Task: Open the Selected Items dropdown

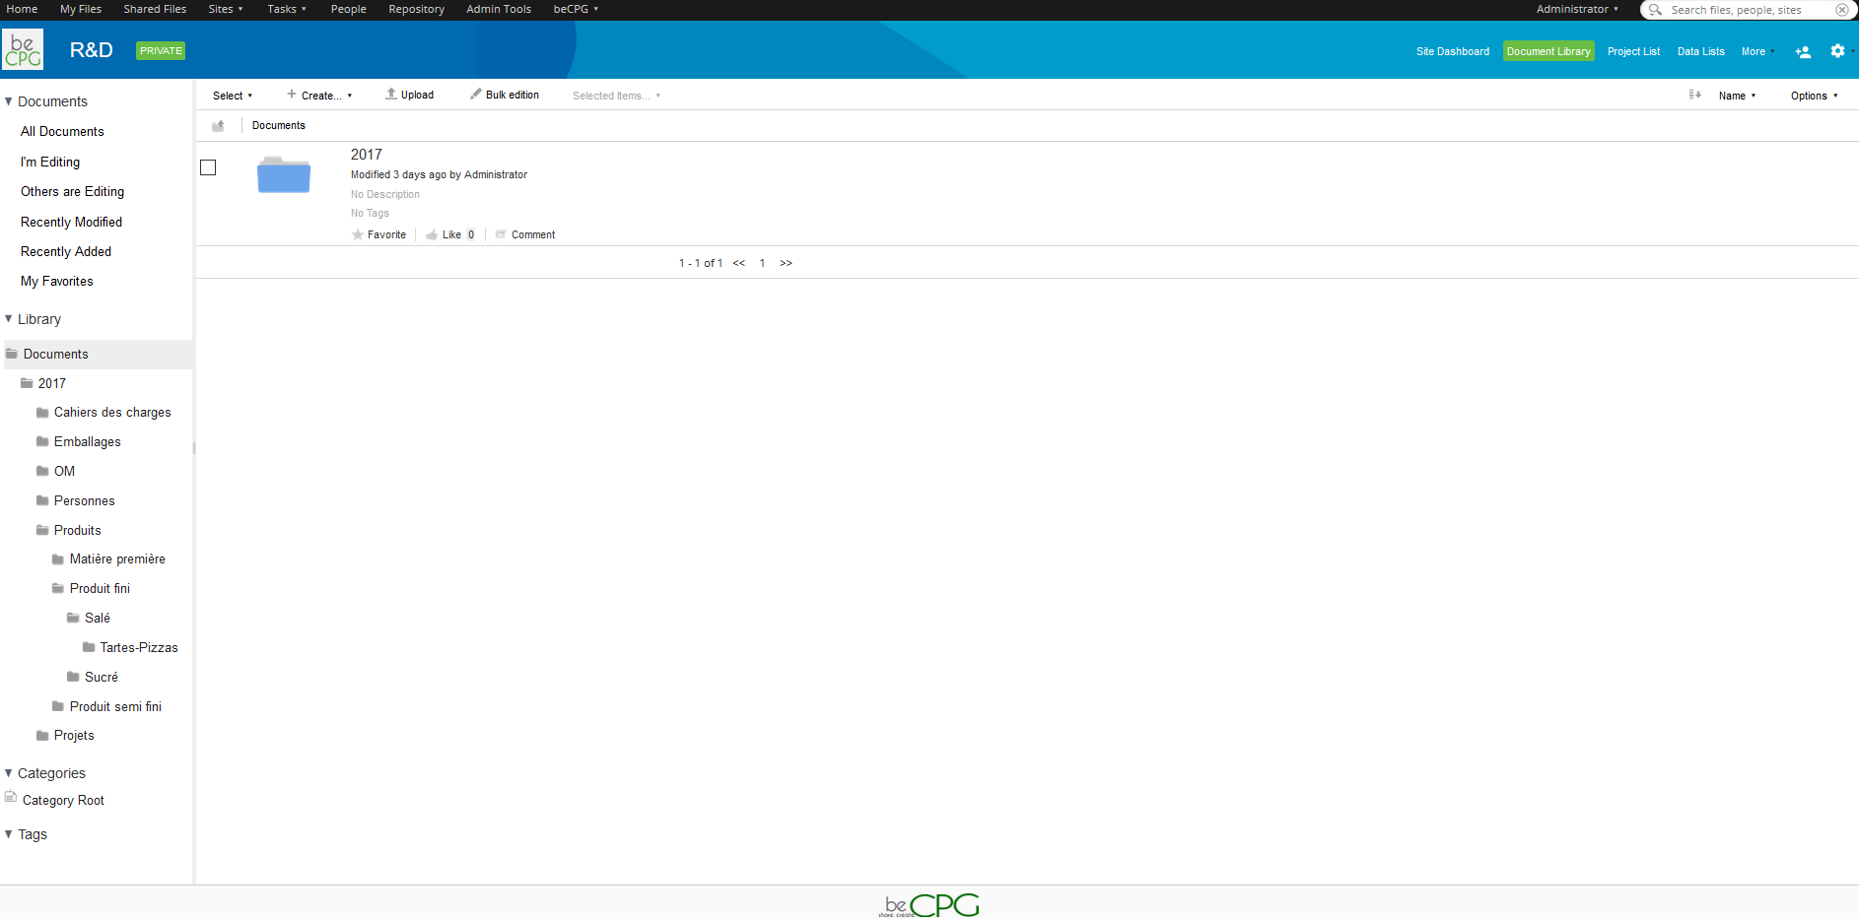Action: coord(617,96)
